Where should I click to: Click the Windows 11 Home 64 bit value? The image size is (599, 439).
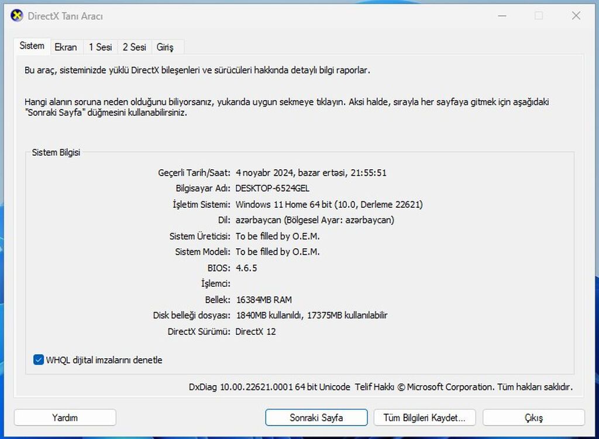[x=329, y=205]
